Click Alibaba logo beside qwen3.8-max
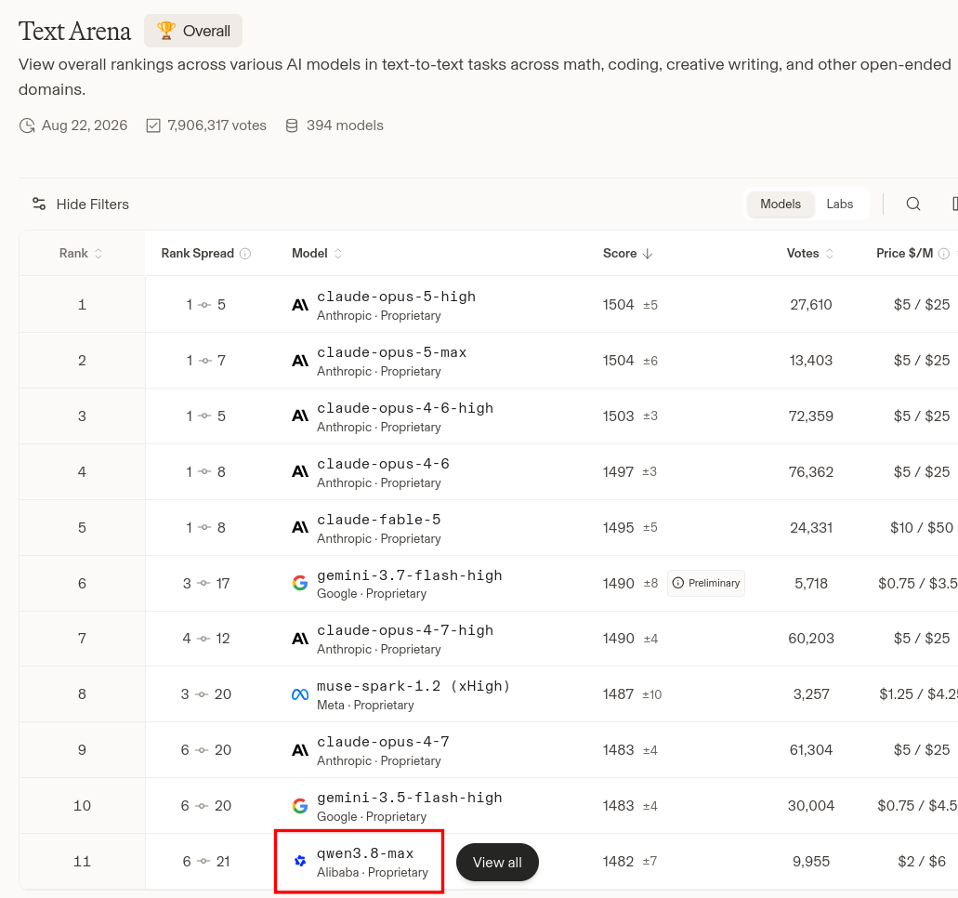 tap(300, 862)
